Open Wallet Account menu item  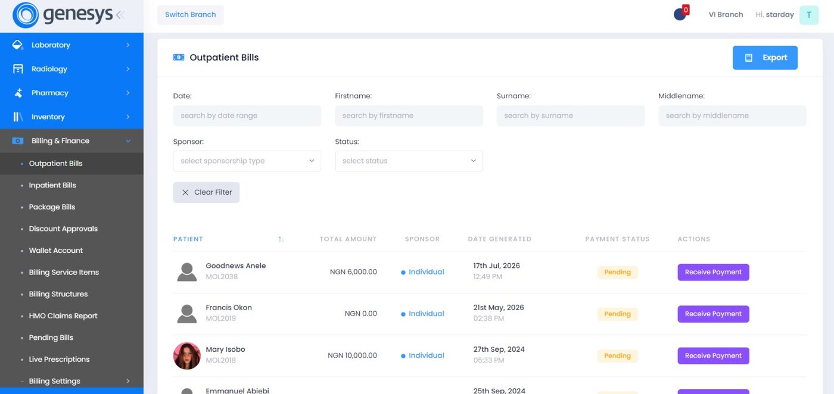pos(71,251)
